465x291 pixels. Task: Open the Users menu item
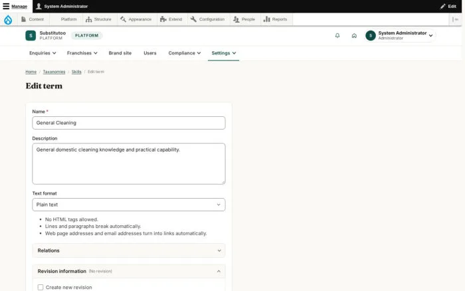tap(149, 53)
